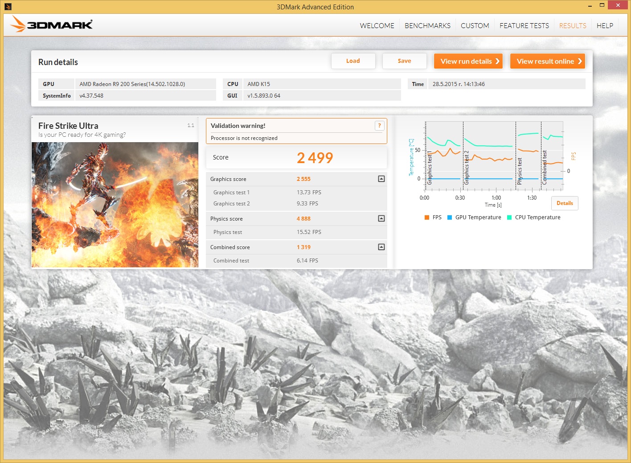Click the Combined test 6.14 FPS value
The height and width of the screenshot is (463, 631).
tap(307, 261)
